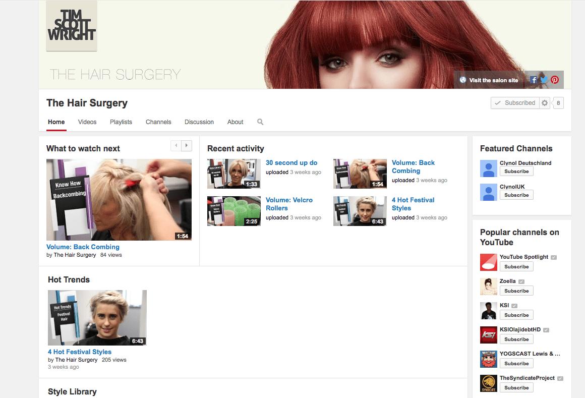Show previous What to watch next video

(x=175, y=145)
